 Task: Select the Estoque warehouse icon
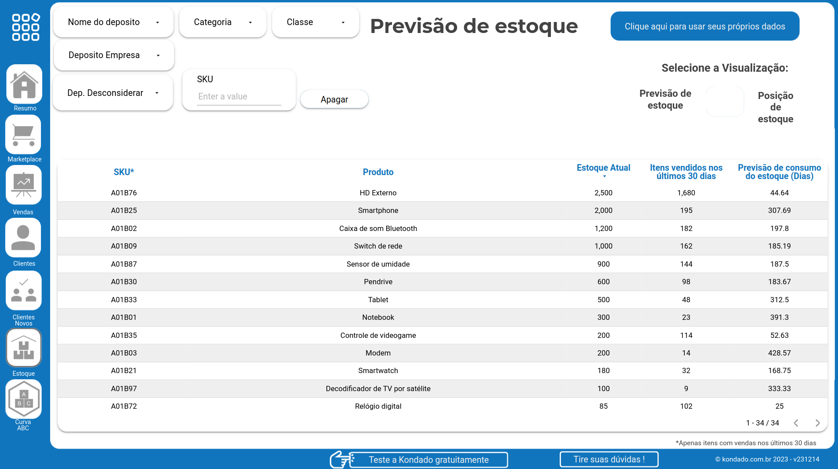(x=23, y=348)
